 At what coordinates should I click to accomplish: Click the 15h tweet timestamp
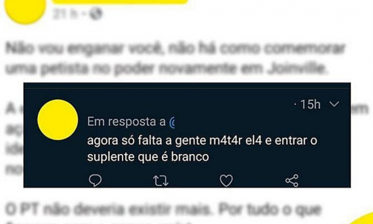(x=310, y=104)
